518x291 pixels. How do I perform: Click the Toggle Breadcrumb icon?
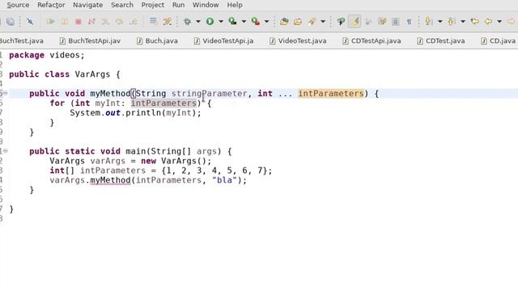click(x=341, y=22)
